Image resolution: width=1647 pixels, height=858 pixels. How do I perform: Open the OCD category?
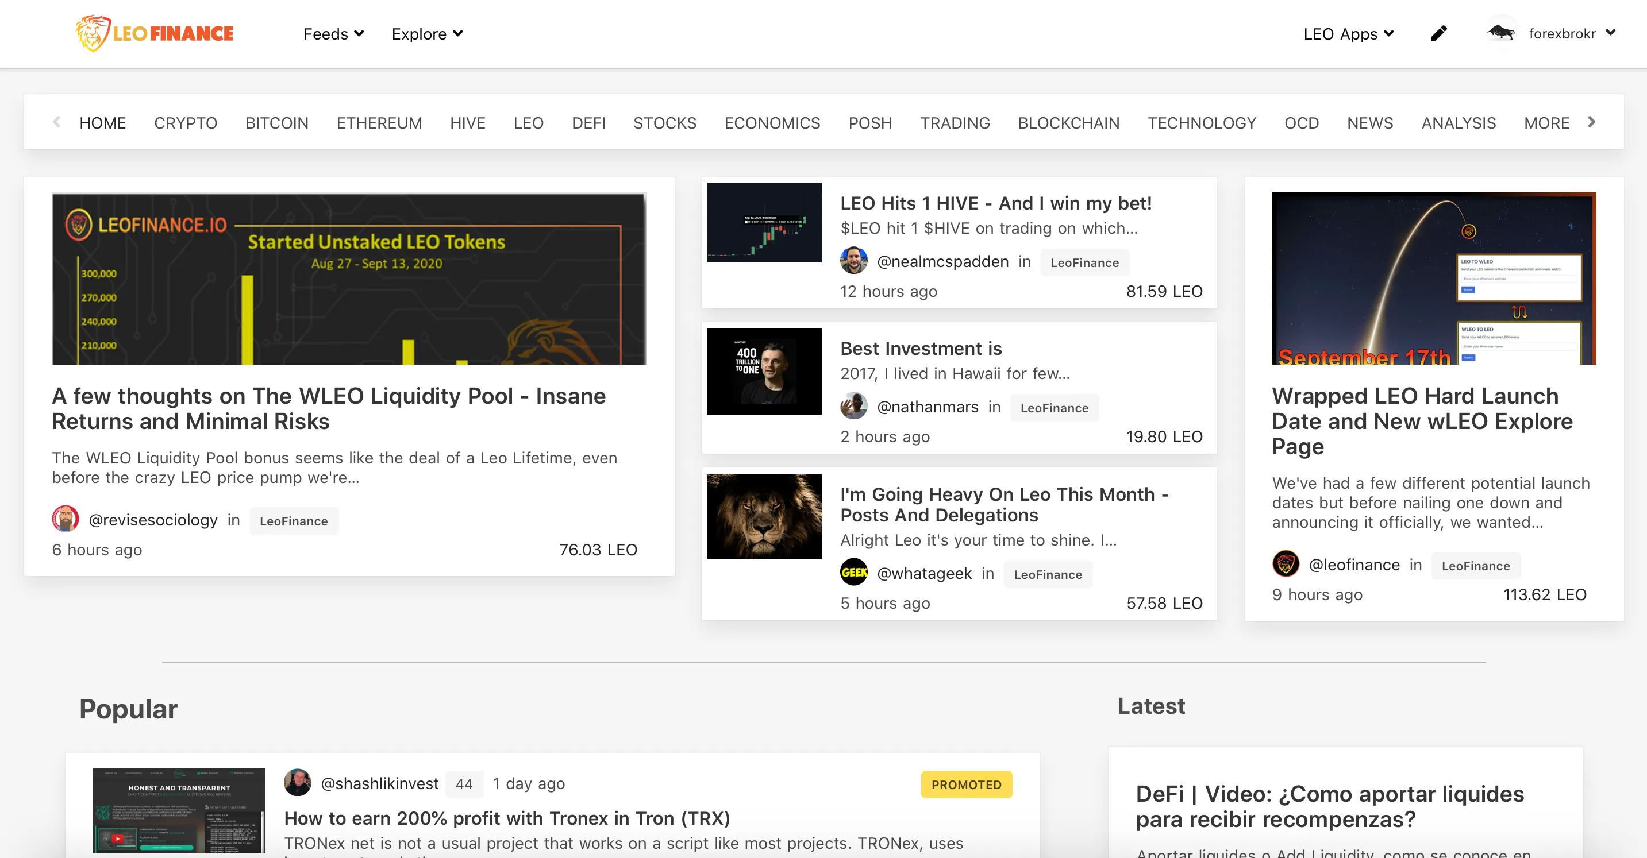click(1301, 123)
